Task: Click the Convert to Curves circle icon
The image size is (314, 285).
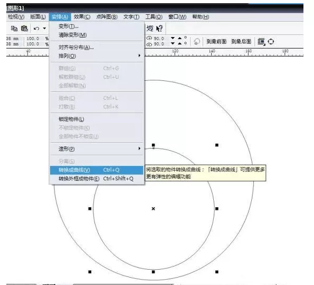Action: 271,42
